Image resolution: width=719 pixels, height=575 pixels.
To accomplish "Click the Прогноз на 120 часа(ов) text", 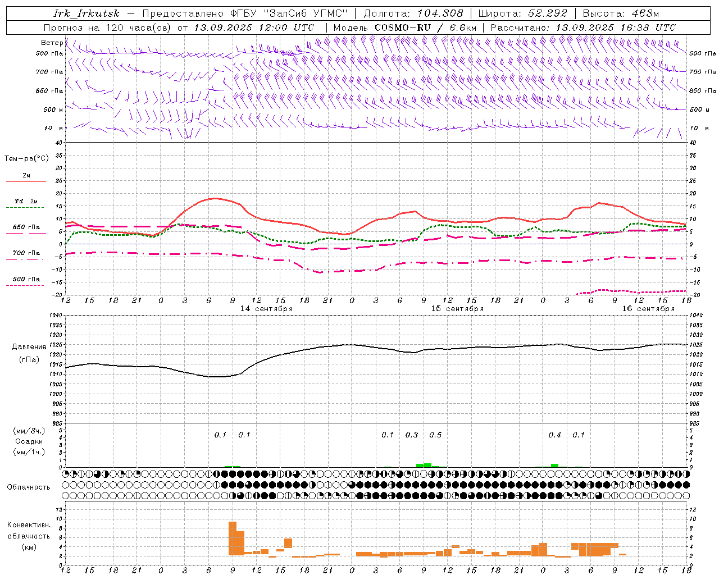I will point(108,28).
